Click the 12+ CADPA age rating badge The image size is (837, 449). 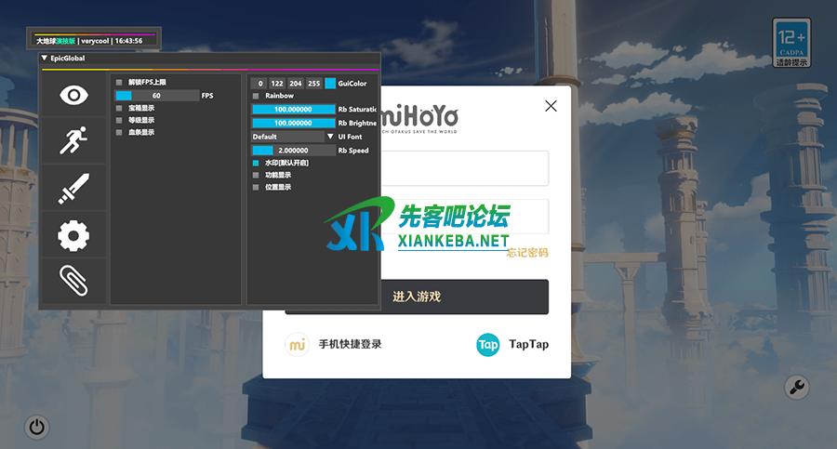pos(790,43)
